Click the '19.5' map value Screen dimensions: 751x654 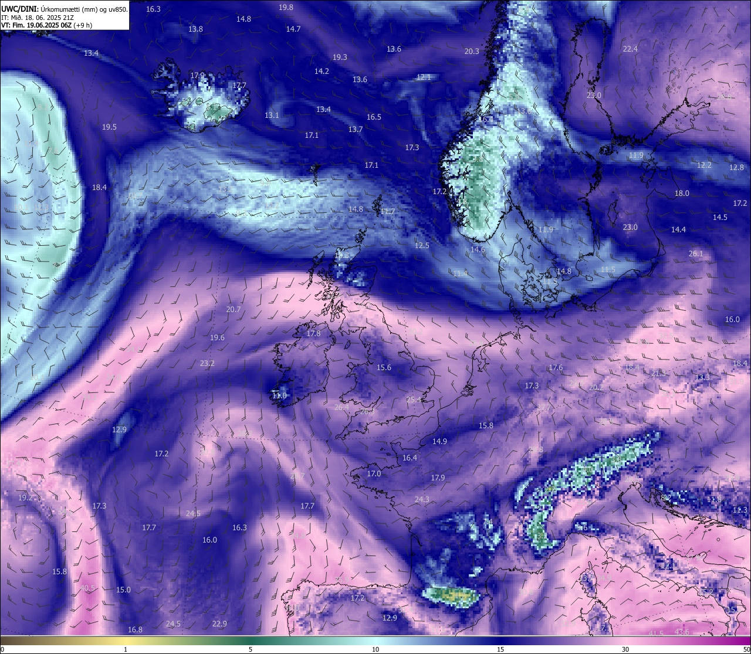(x=109, y=127)
